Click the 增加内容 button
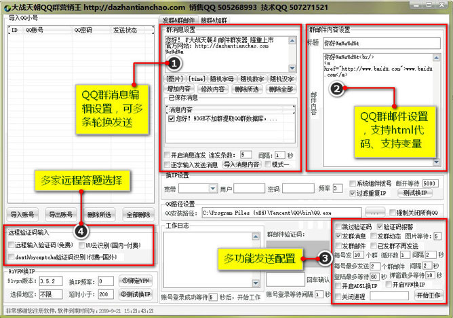The width and height of the screenshot is (453, 318). point(179,89)
